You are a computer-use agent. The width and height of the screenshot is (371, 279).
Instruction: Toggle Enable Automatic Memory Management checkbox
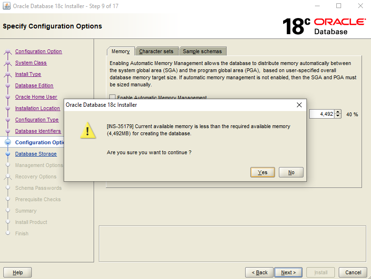coord(113,97)
